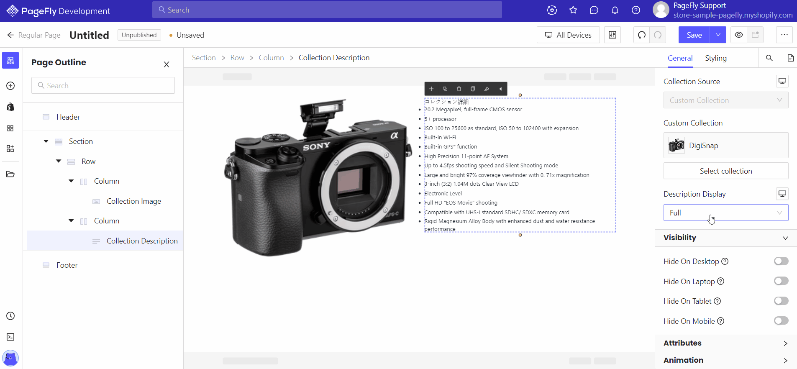Click the Regular Page link

[x=39, y=35]
